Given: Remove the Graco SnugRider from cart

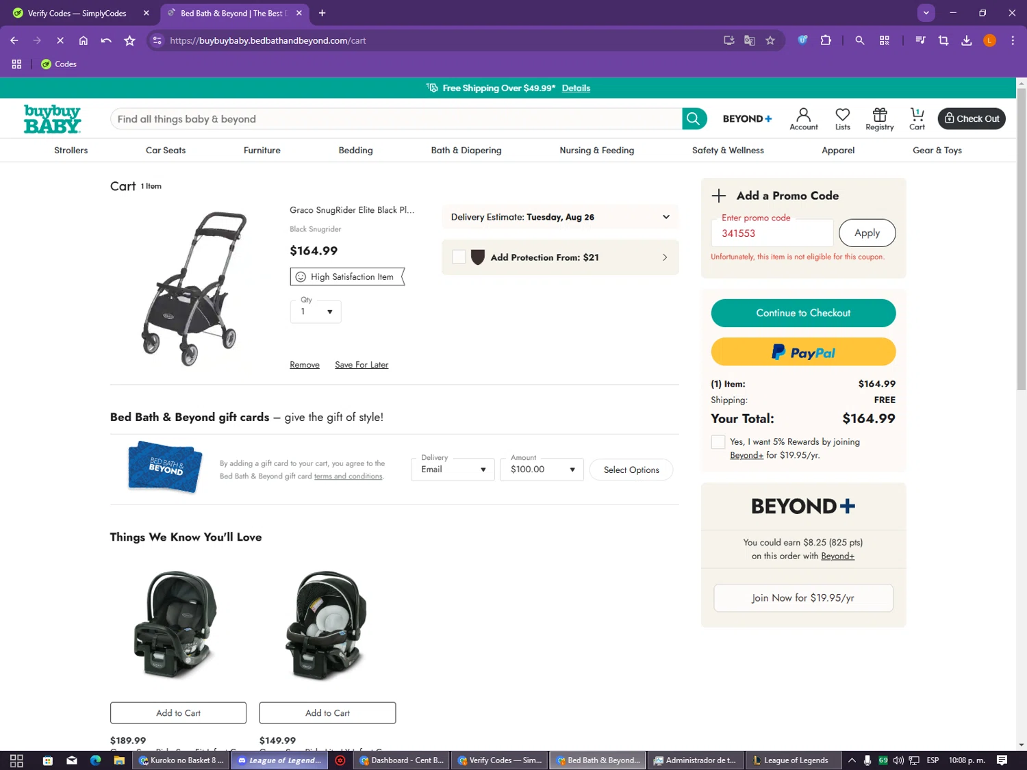Looking at the screenshot, I should pyautogui.click(x=305, y=365).
